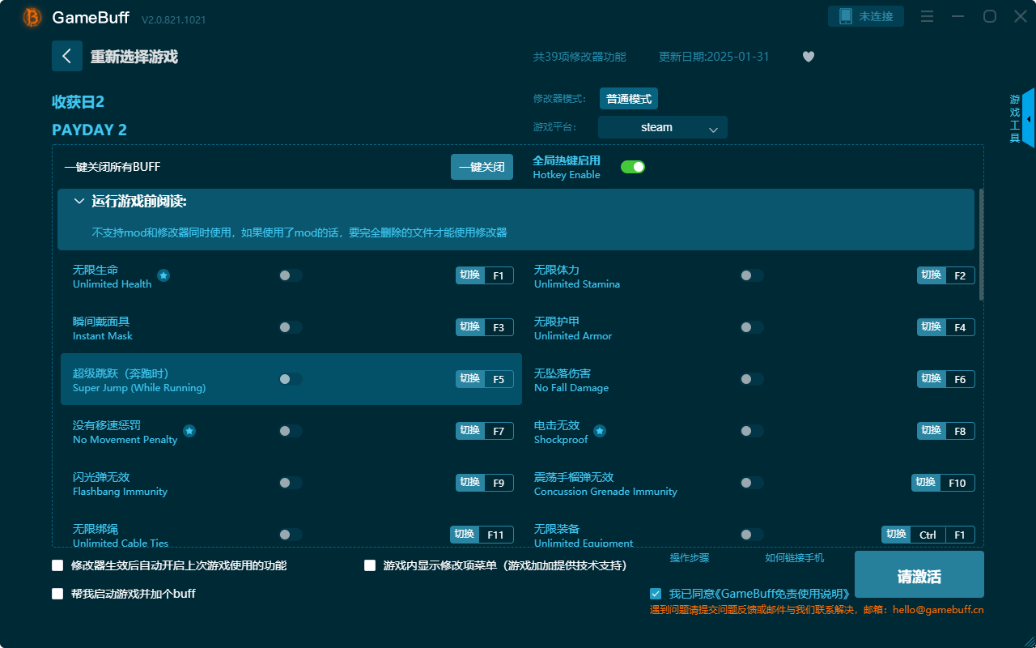
Task: Collapse the side panel with its arrow
Action: (x=1027, y=118)
